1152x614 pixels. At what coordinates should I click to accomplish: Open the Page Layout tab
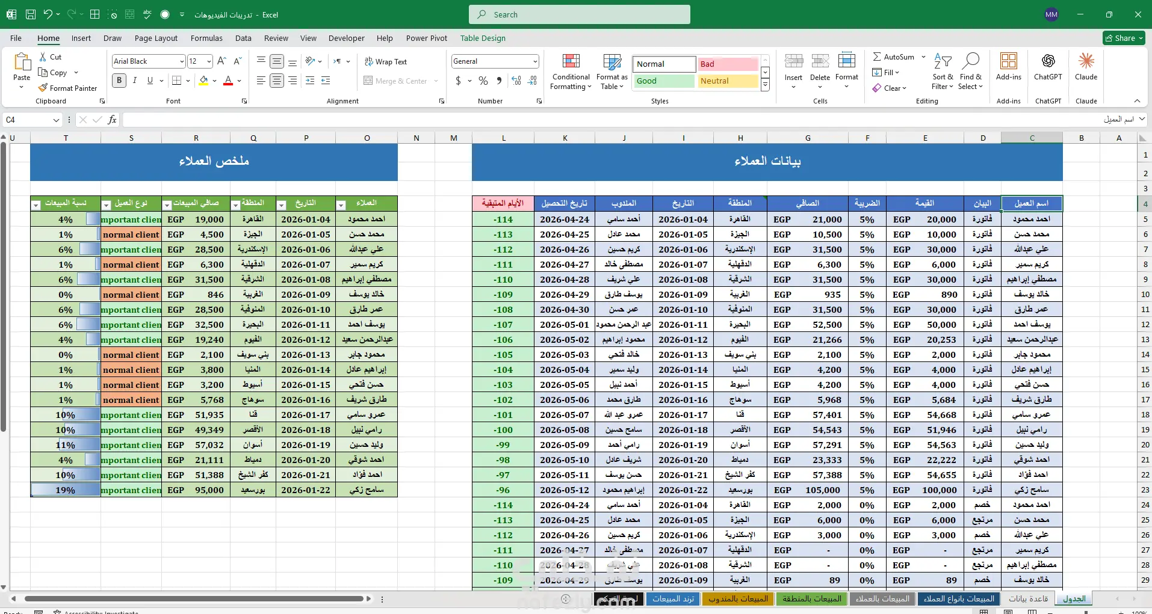pos(156,38)
